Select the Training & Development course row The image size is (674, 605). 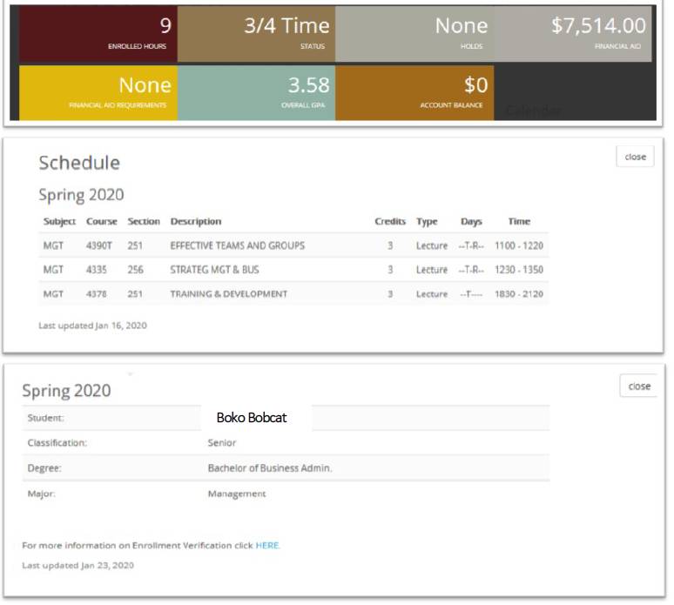tap(228, 294)
